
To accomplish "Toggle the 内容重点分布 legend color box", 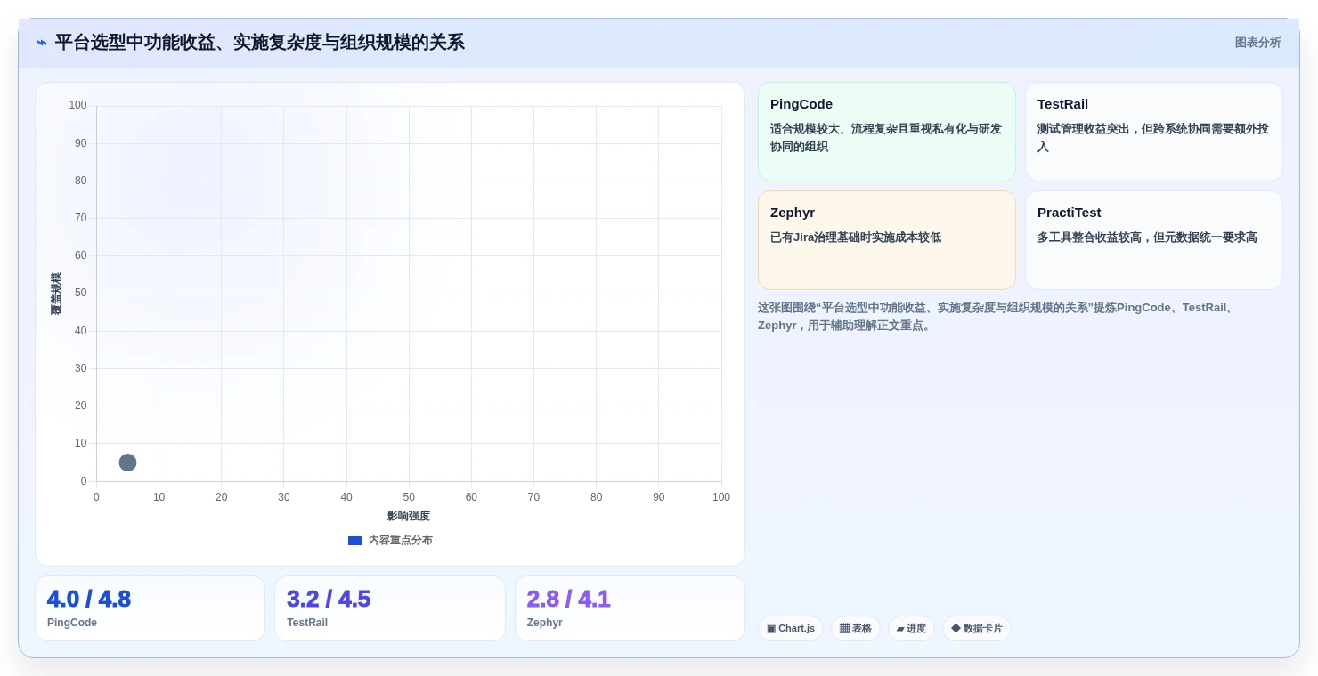I will 355,540.
